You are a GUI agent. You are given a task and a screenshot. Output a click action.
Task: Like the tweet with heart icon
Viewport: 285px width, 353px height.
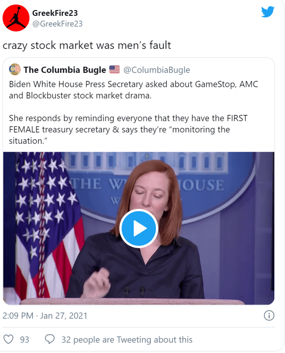[x=9, y=340]
